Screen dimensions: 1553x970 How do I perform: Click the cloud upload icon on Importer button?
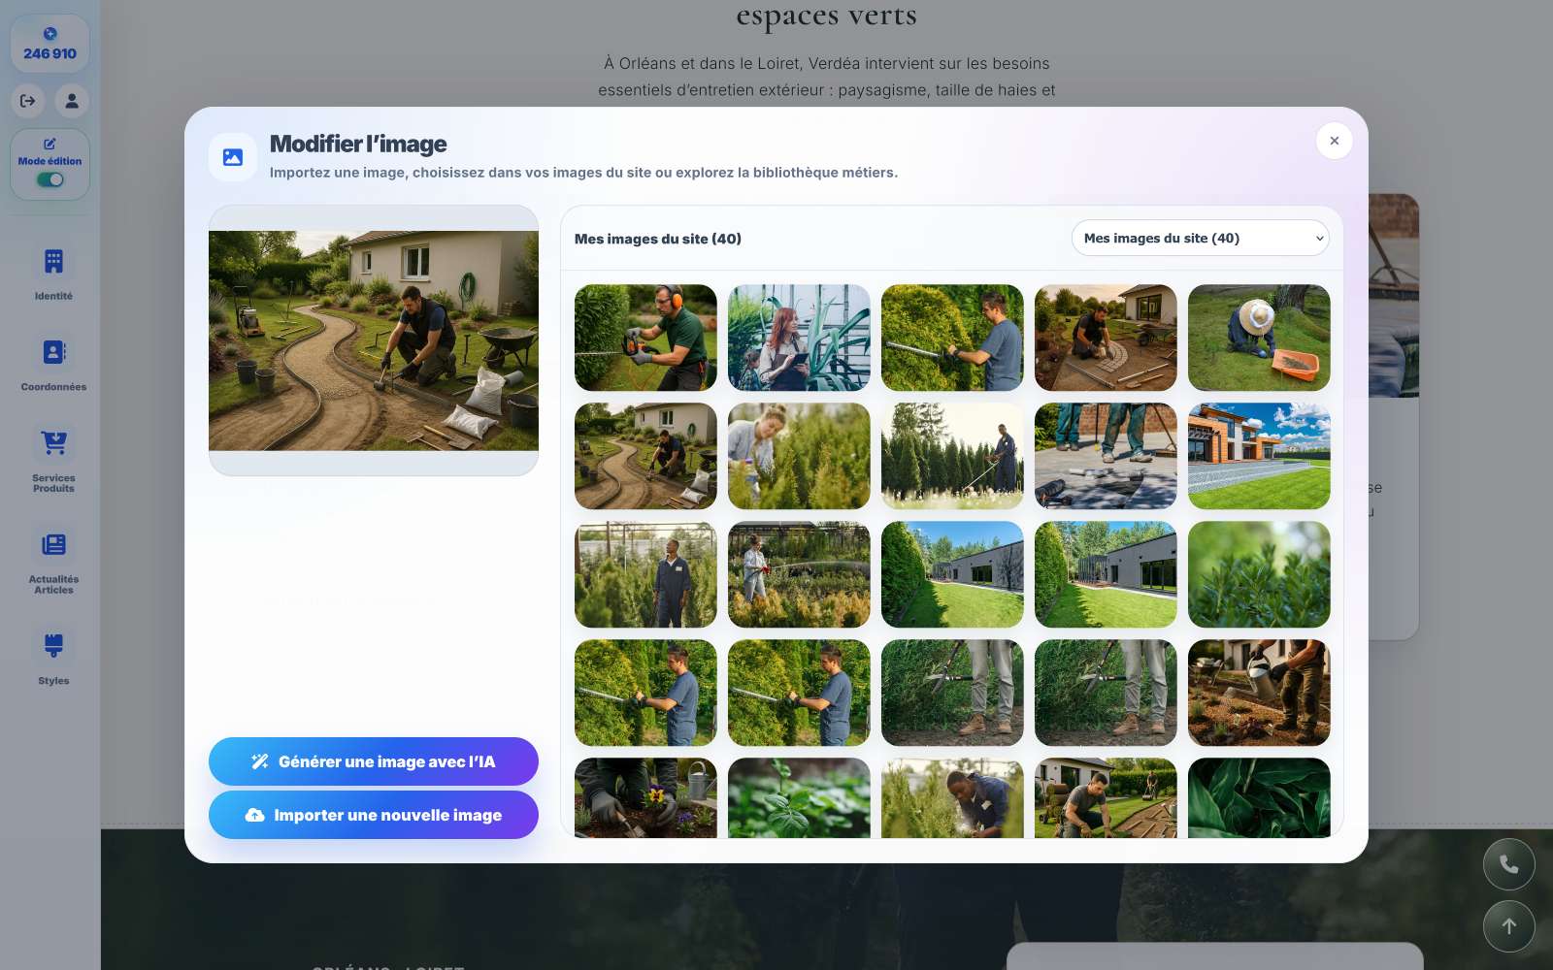[x=254, y=815]
